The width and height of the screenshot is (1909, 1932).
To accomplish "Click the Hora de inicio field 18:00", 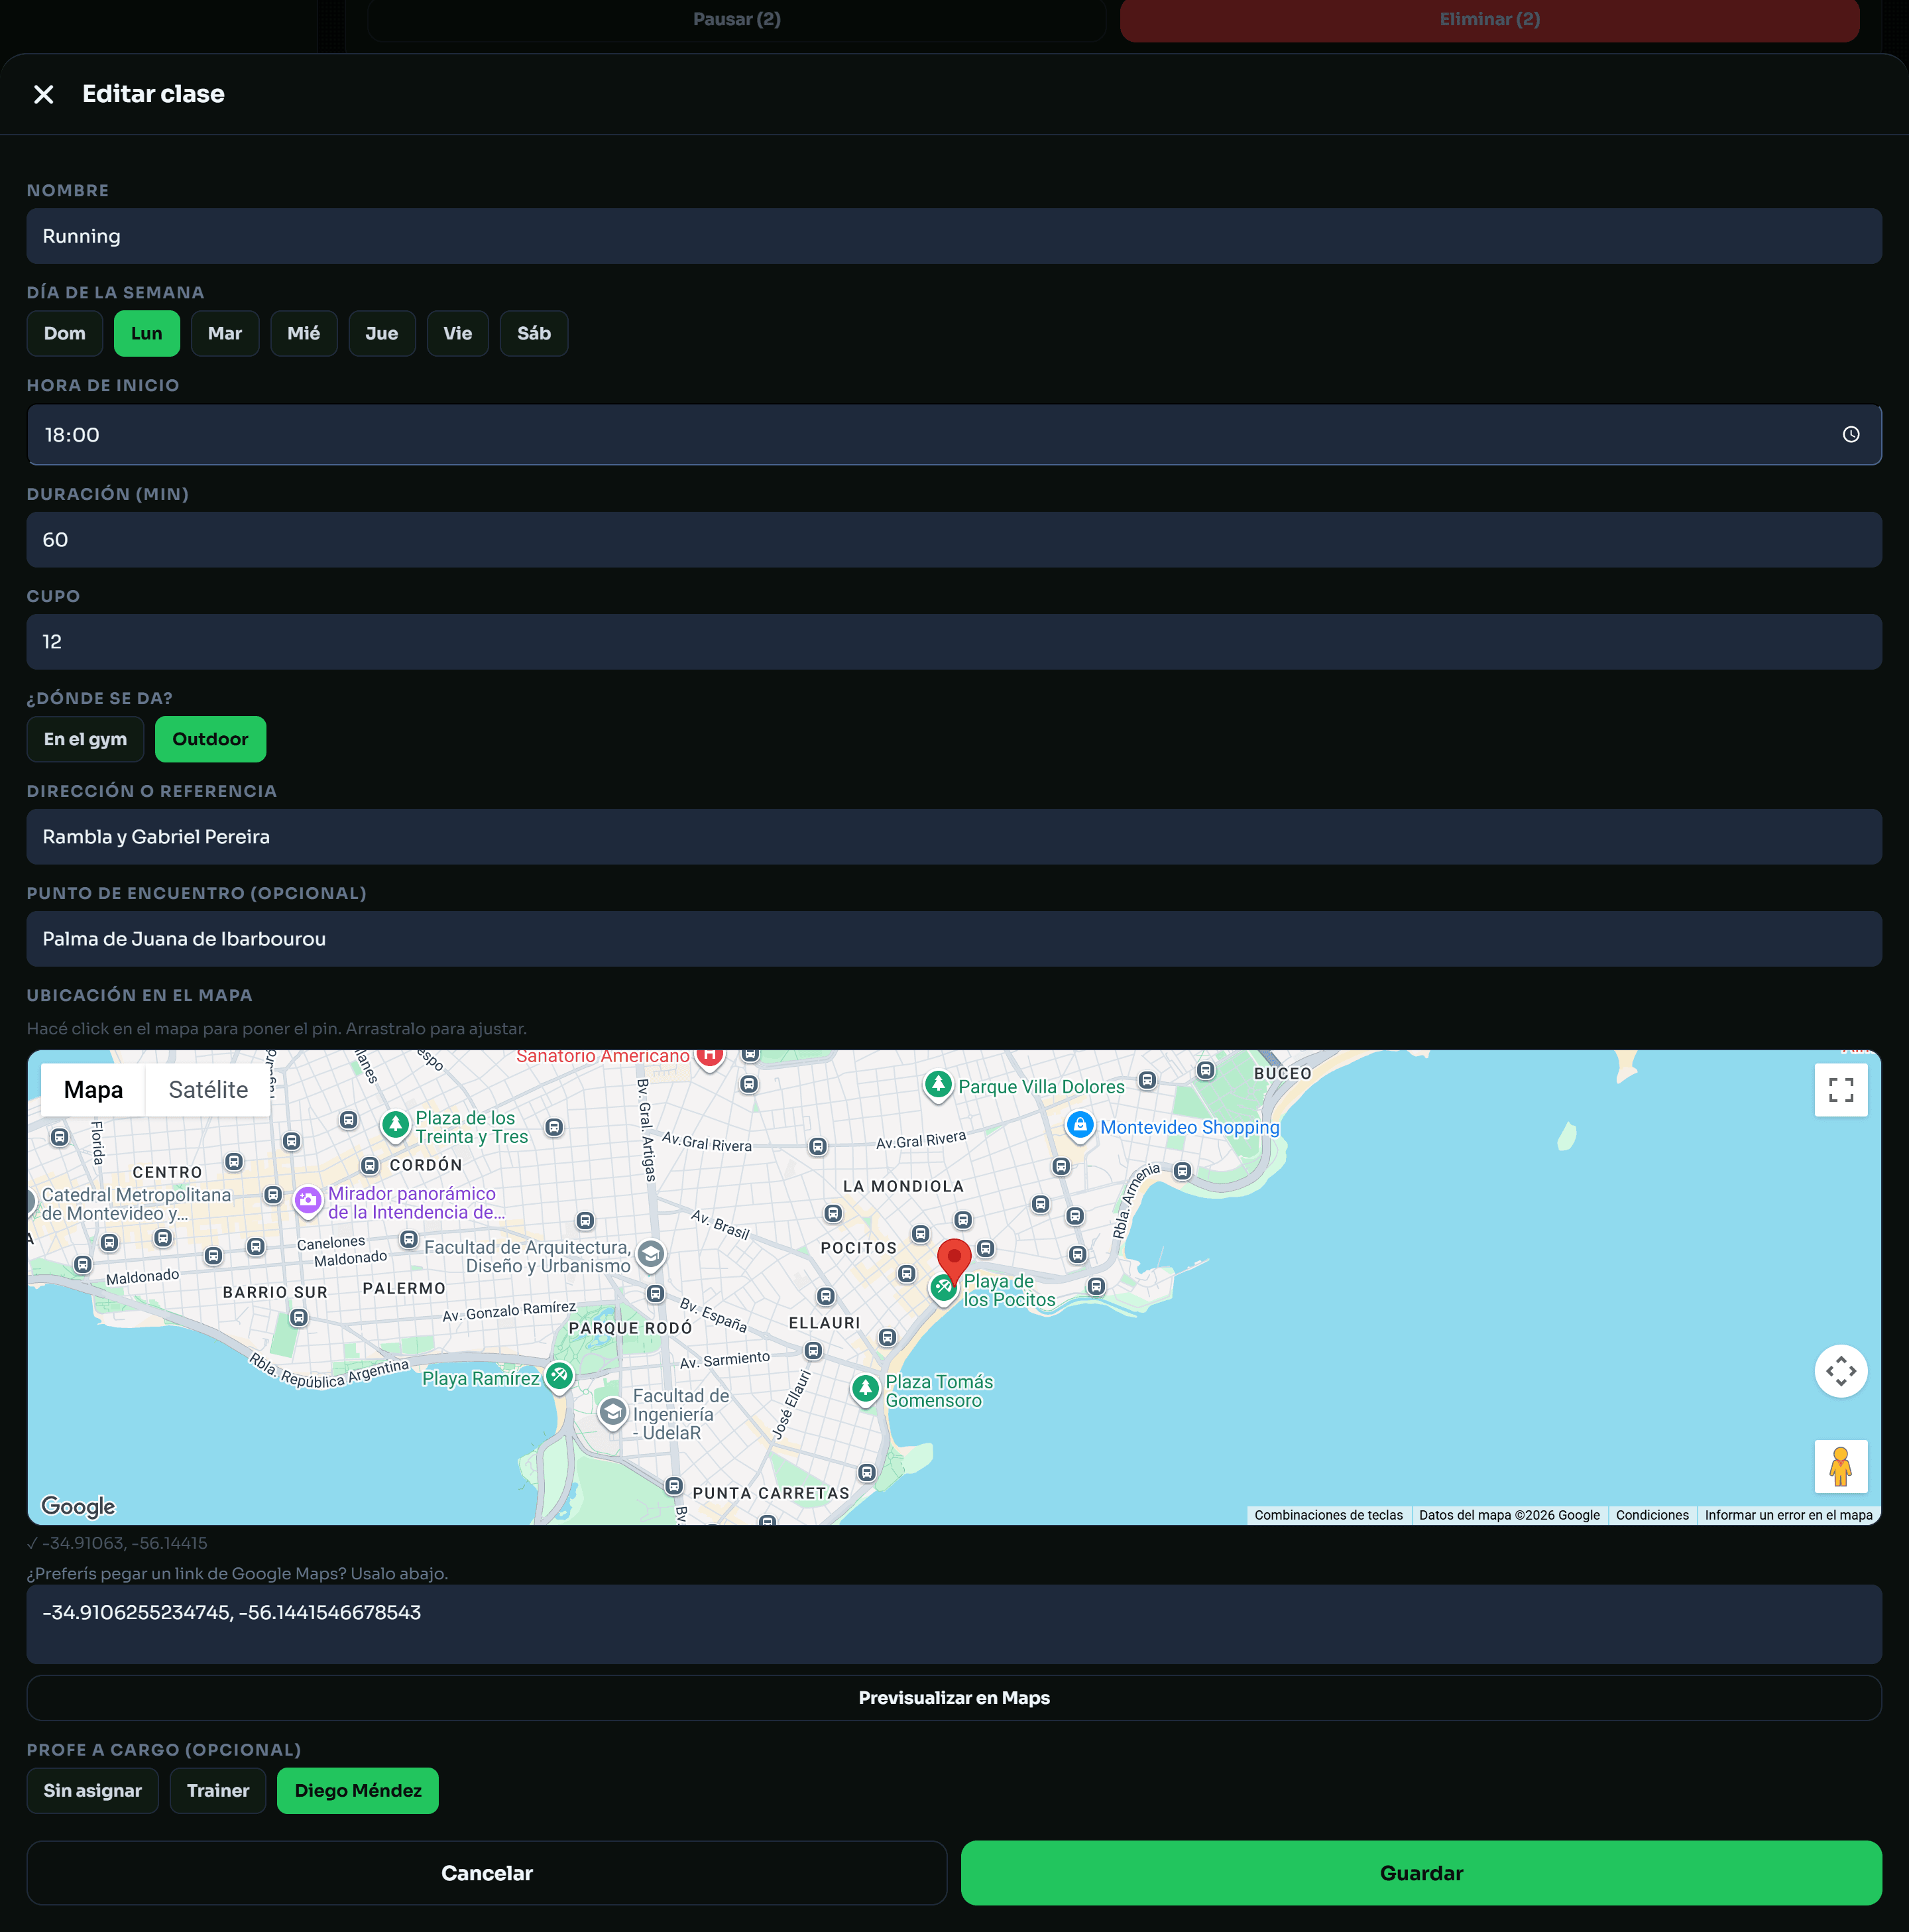I will (x=954, y=435).
